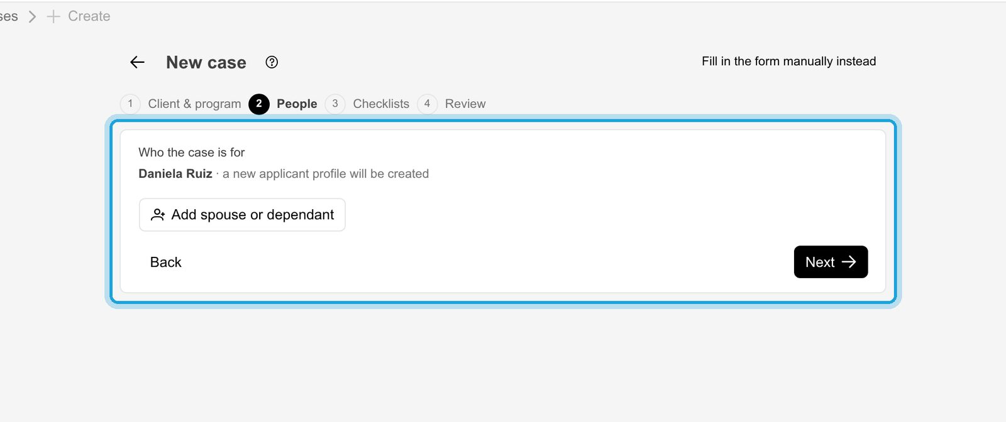Add spouse or dependant

click(242, 215)
